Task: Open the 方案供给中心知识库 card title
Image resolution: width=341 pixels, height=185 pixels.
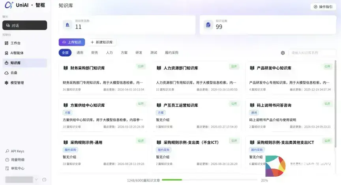Action: (x=88, y=105)
